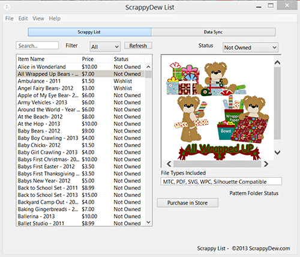Select the Ballet Studio - 2011 row

click(x=80, y=223)
